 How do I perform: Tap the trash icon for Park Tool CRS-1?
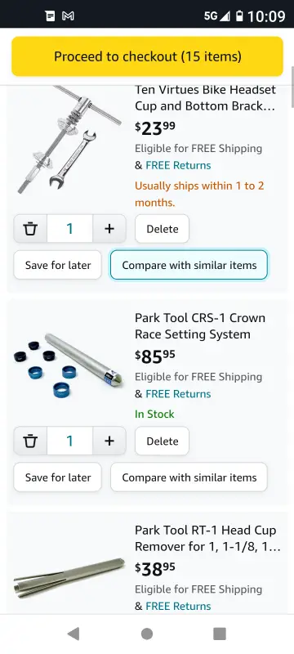[30, 441]
